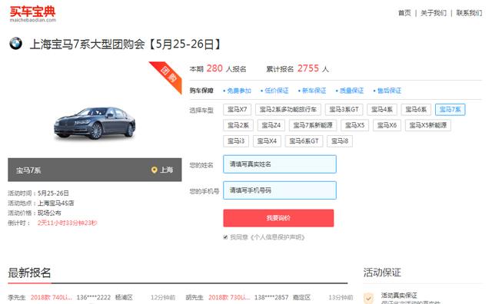Select the 宝马6系 model option
This screenshot has height=304, width=492.
pos(416,109)
